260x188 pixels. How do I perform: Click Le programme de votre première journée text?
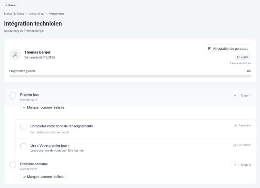click(x=57, y=150)
